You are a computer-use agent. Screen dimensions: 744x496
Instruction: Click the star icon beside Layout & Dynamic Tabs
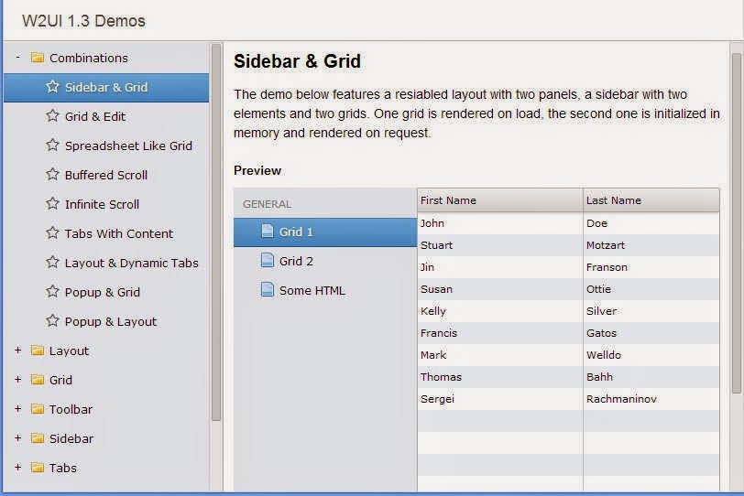tap(52, 263)
